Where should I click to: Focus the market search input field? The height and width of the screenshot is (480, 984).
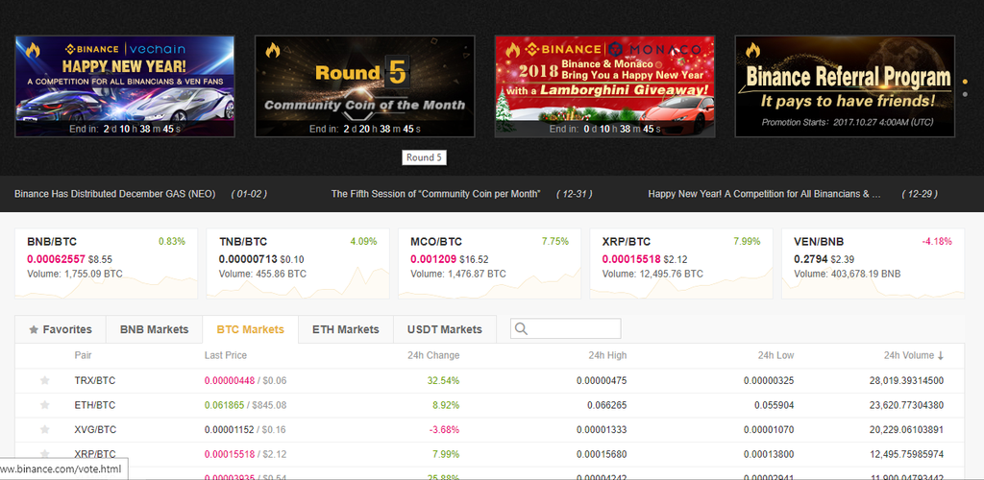(x=565, y=329)
